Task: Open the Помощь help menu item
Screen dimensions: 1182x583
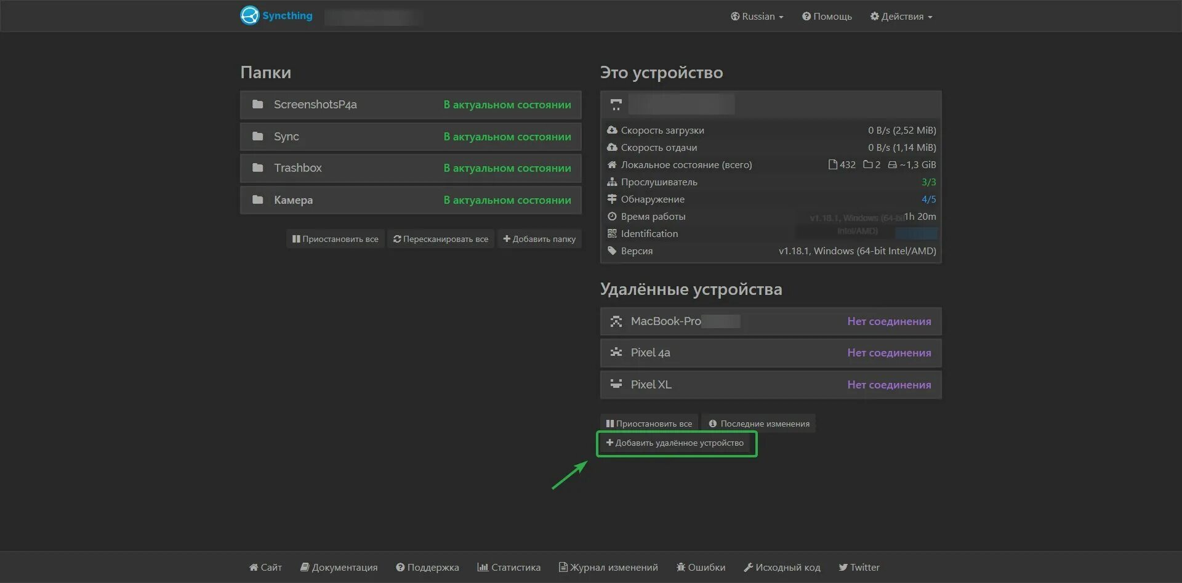Action: (x=827, y=17)
